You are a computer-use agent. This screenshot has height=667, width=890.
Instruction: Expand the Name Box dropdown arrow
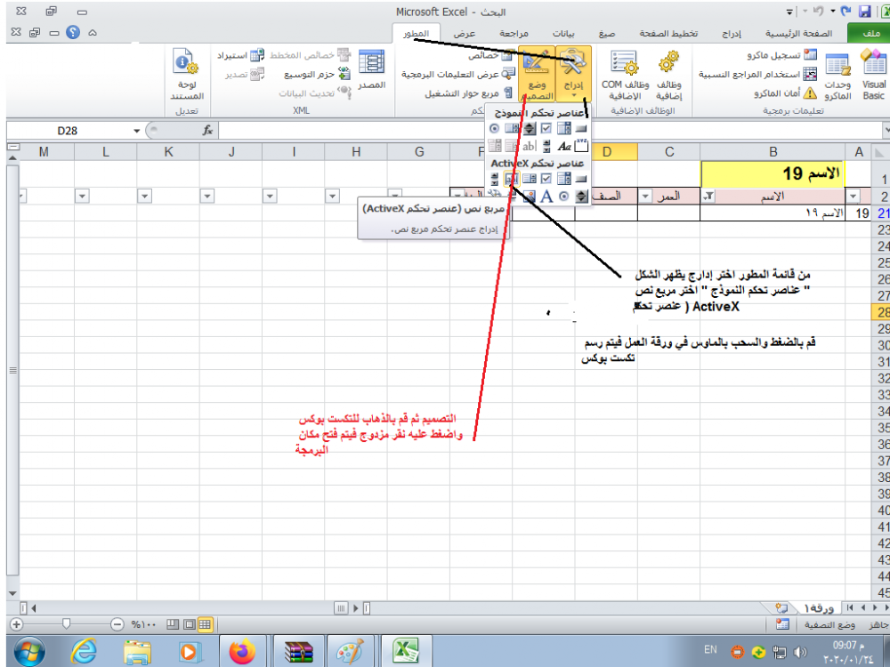coord(136,131)
